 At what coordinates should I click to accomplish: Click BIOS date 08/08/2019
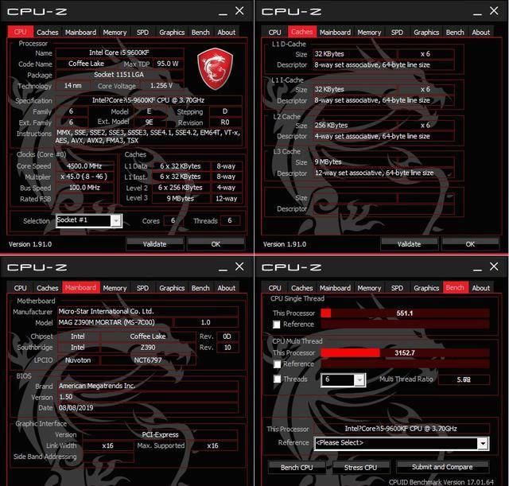[148, 408]
